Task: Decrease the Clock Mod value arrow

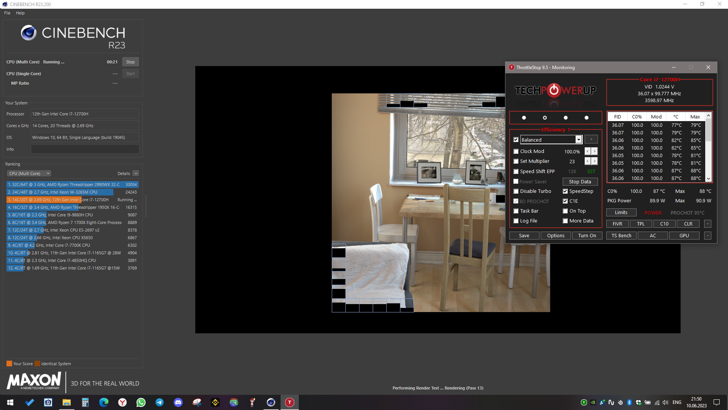Action: click(587, 151)
